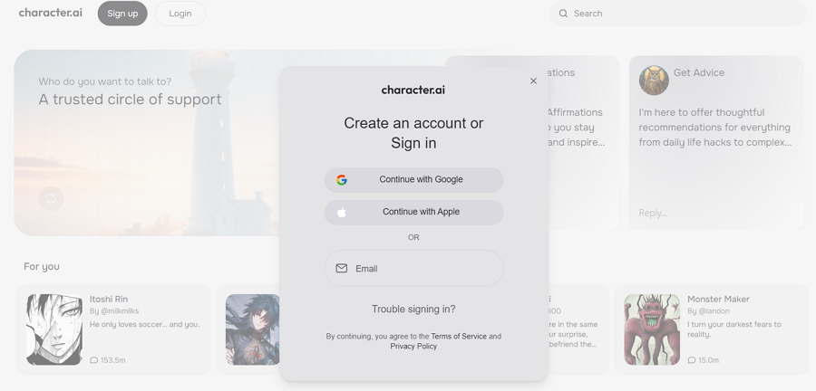The image size is (816, 391).
Task: Click 'A trusted circle of support' banner text
Action: click(130, 100)
